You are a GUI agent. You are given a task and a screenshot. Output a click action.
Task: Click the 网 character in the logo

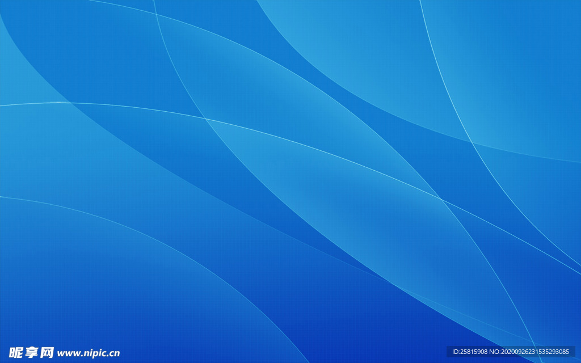[47, 352]
